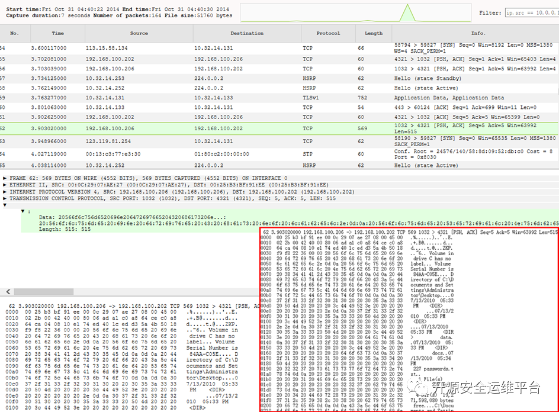The width and height of the screenshot is (559, 412).
Task: Click Info cell starting 443 > 60124 [ACK]
Action: pyautogui.click(x=465, y=107)
